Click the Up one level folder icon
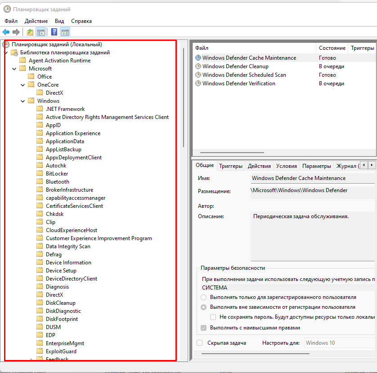 tap(30, 32)
